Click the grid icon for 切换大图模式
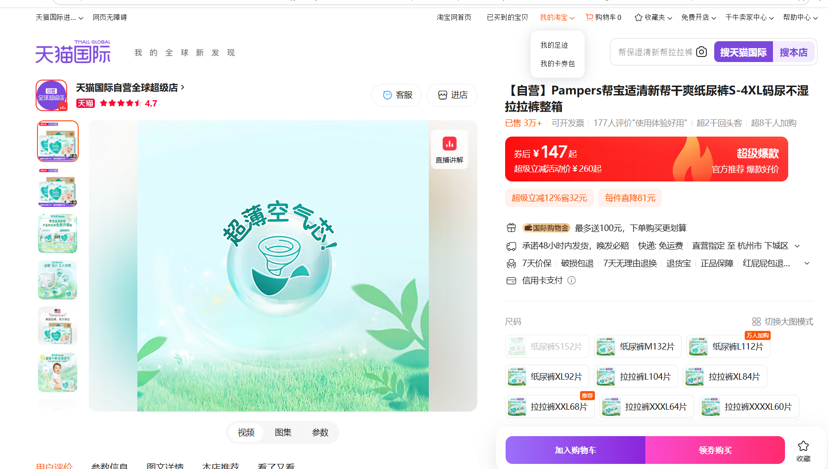The image size is (828, 469). (756, 322)
